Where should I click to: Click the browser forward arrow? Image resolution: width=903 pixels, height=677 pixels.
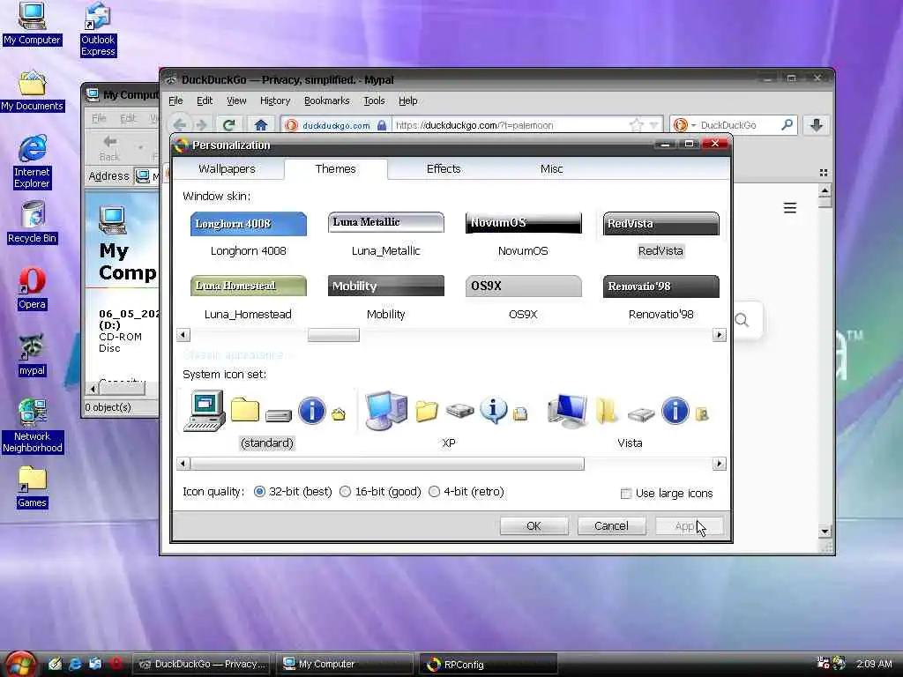(201, 125)
